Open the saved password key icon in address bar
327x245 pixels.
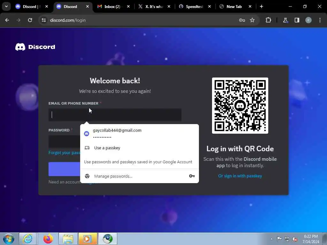tap(242, 20)
